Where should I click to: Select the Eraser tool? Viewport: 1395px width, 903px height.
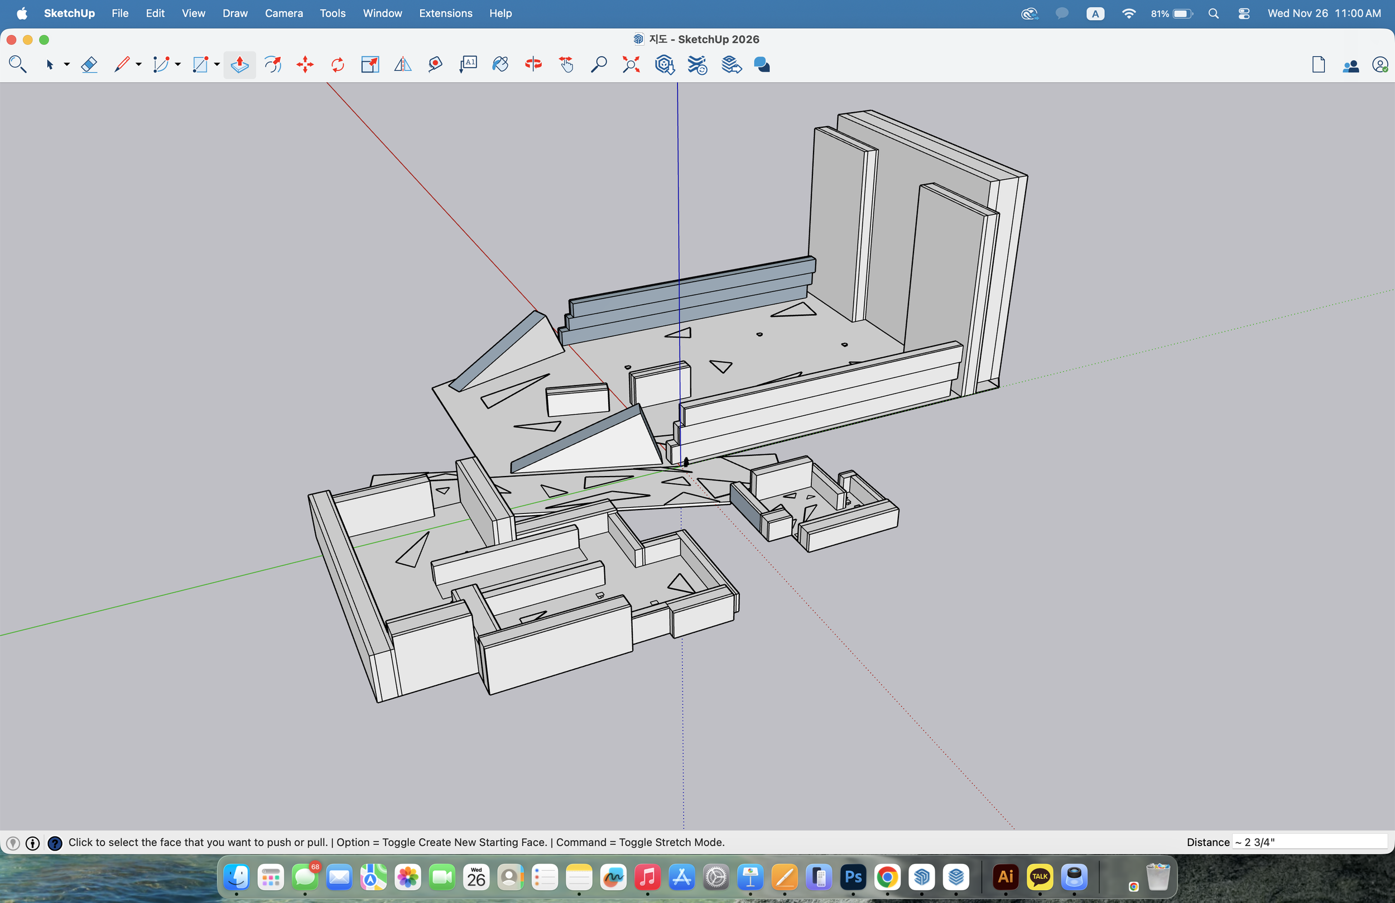tap(89, 65)
